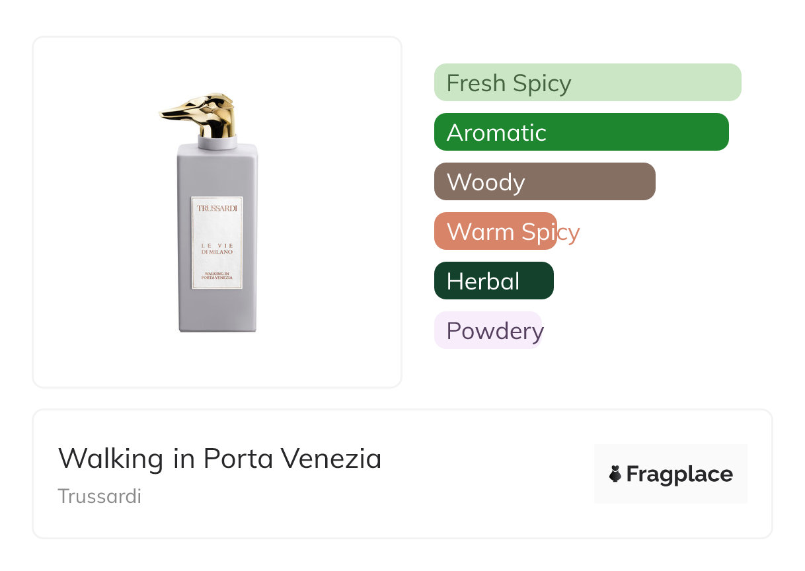Open the Trussardi brand name below title
Image resolution: width=805 pixels, height=571 pixels.
click(100, 496)
